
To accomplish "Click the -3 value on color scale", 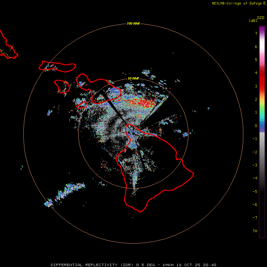I will click(255, 165).
